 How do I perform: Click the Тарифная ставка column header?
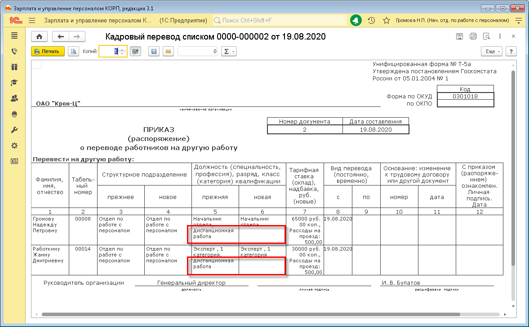point(305,186)
